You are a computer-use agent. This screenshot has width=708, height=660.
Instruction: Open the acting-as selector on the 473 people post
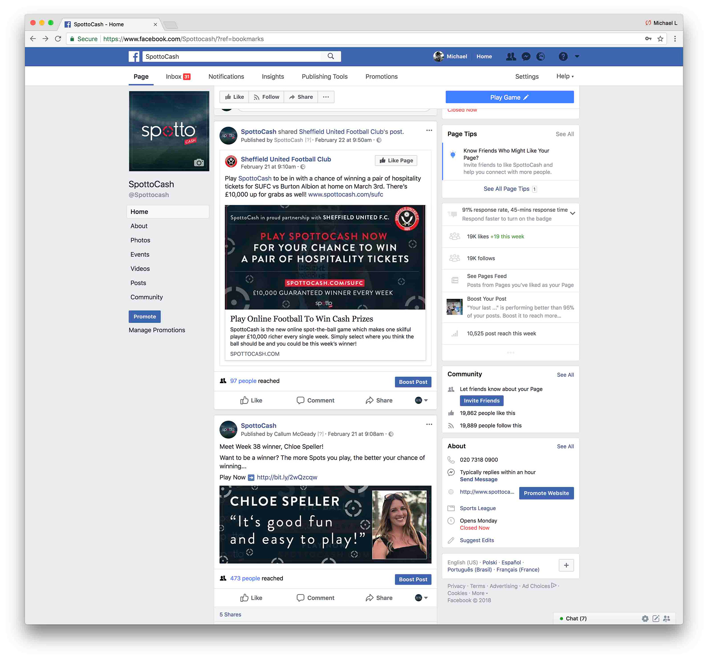click(421, 598)
